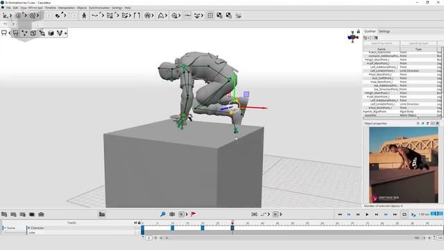The height and width of the screenshot is (250, 444).
Task: Click the walking character figure icon in toolbar
Action: 84,15
